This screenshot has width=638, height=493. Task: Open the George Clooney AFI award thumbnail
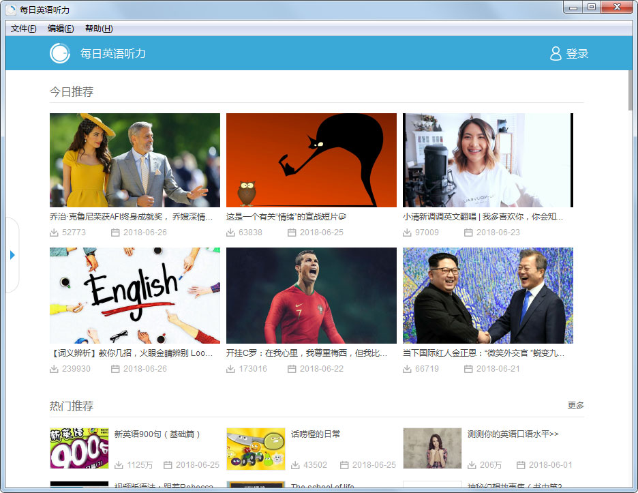pos(135,160)
